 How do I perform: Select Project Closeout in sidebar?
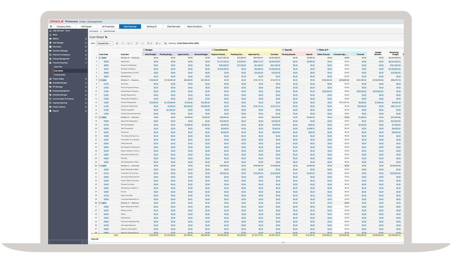point(59,107)
